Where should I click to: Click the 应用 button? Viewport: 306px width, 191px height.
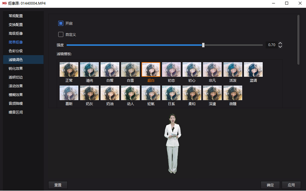(291, 185)
